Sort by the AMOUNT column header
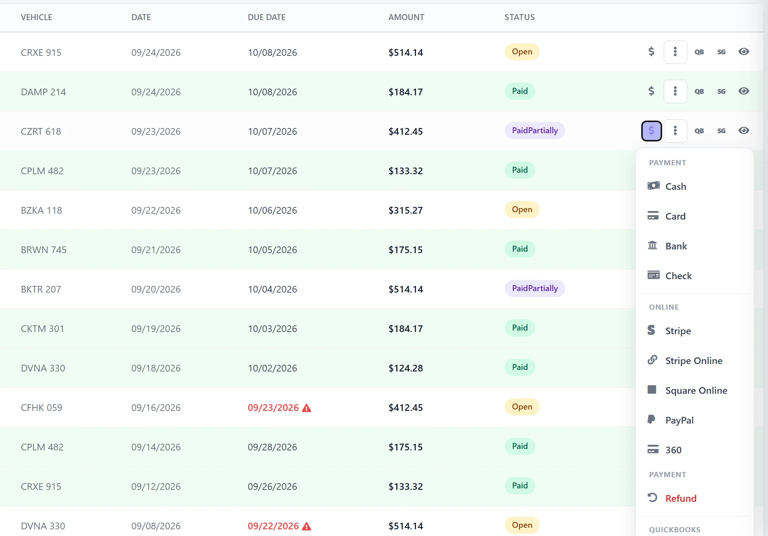The width and height of the screenshot is (768, 536). click(x=406, y=17)
